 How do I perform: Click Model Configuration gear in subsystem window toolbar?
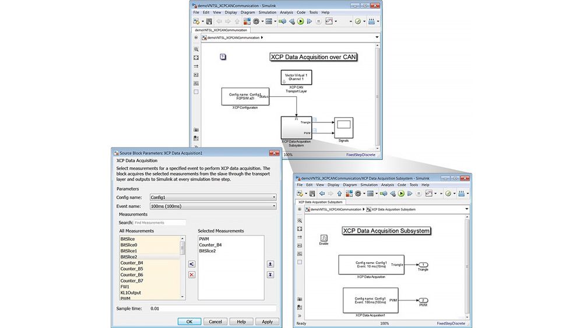[357, 193]
